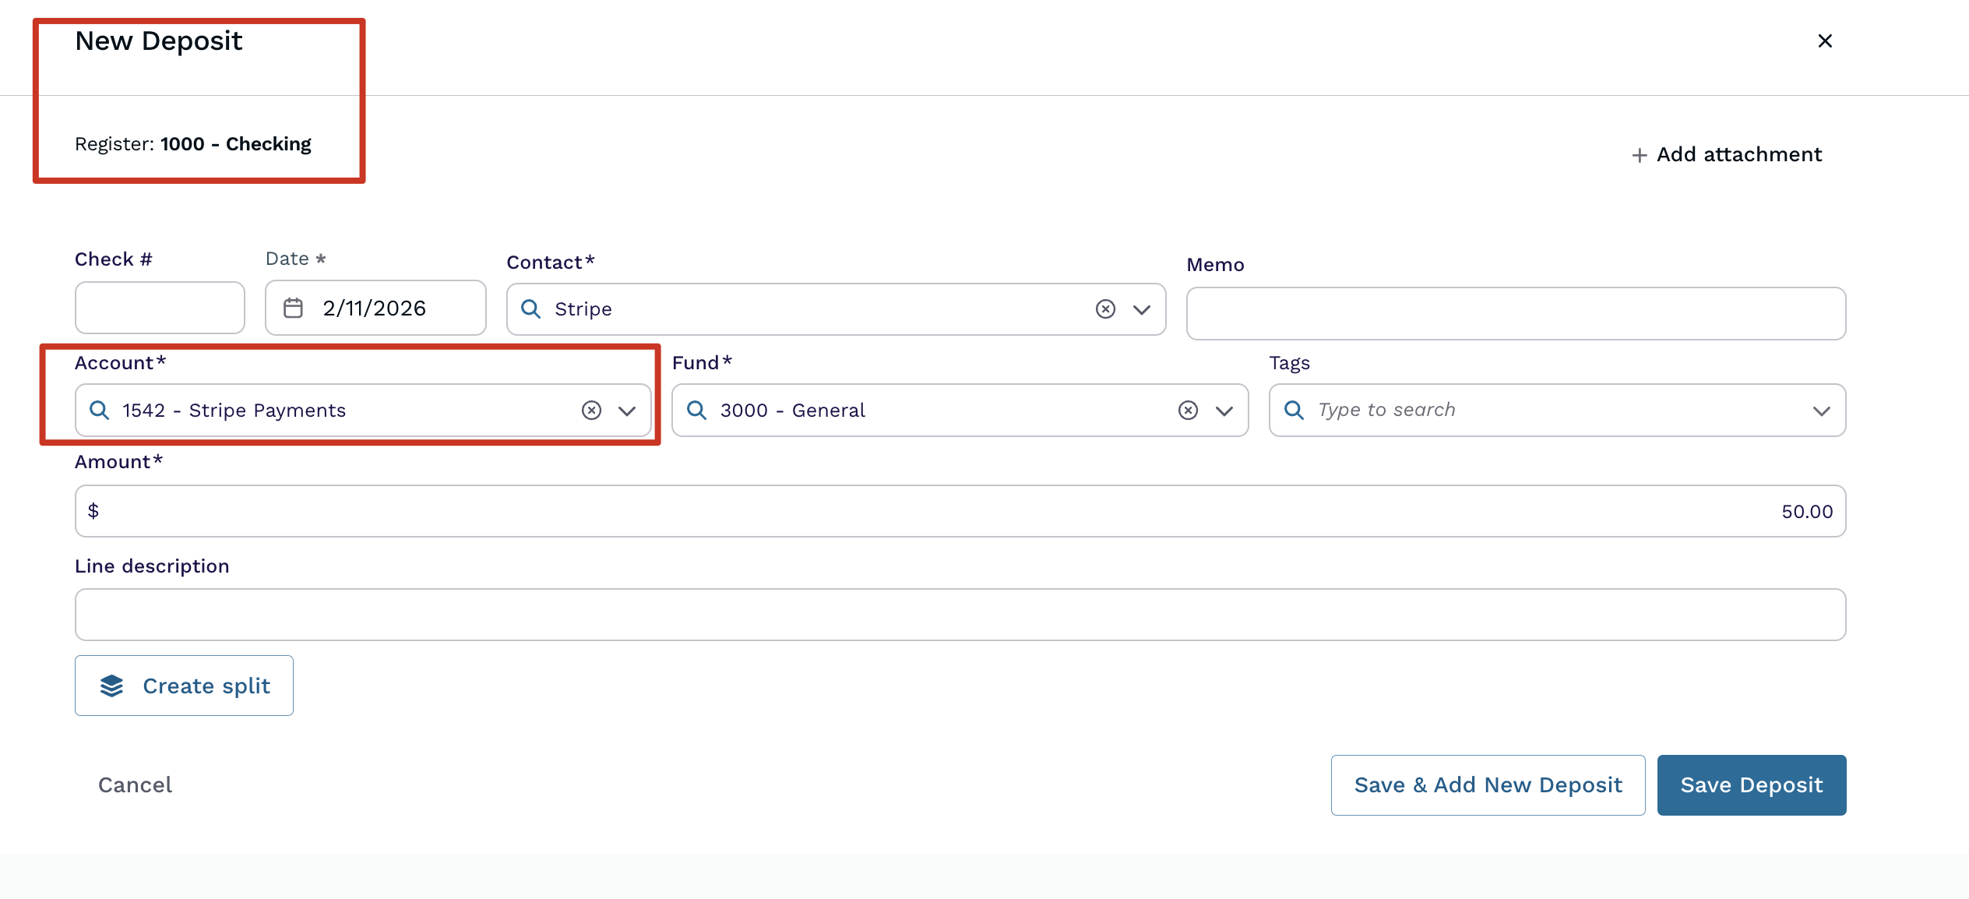Expand the Fund dropdown chevron
This screenshot has height=899, width=1969.
1224,411
